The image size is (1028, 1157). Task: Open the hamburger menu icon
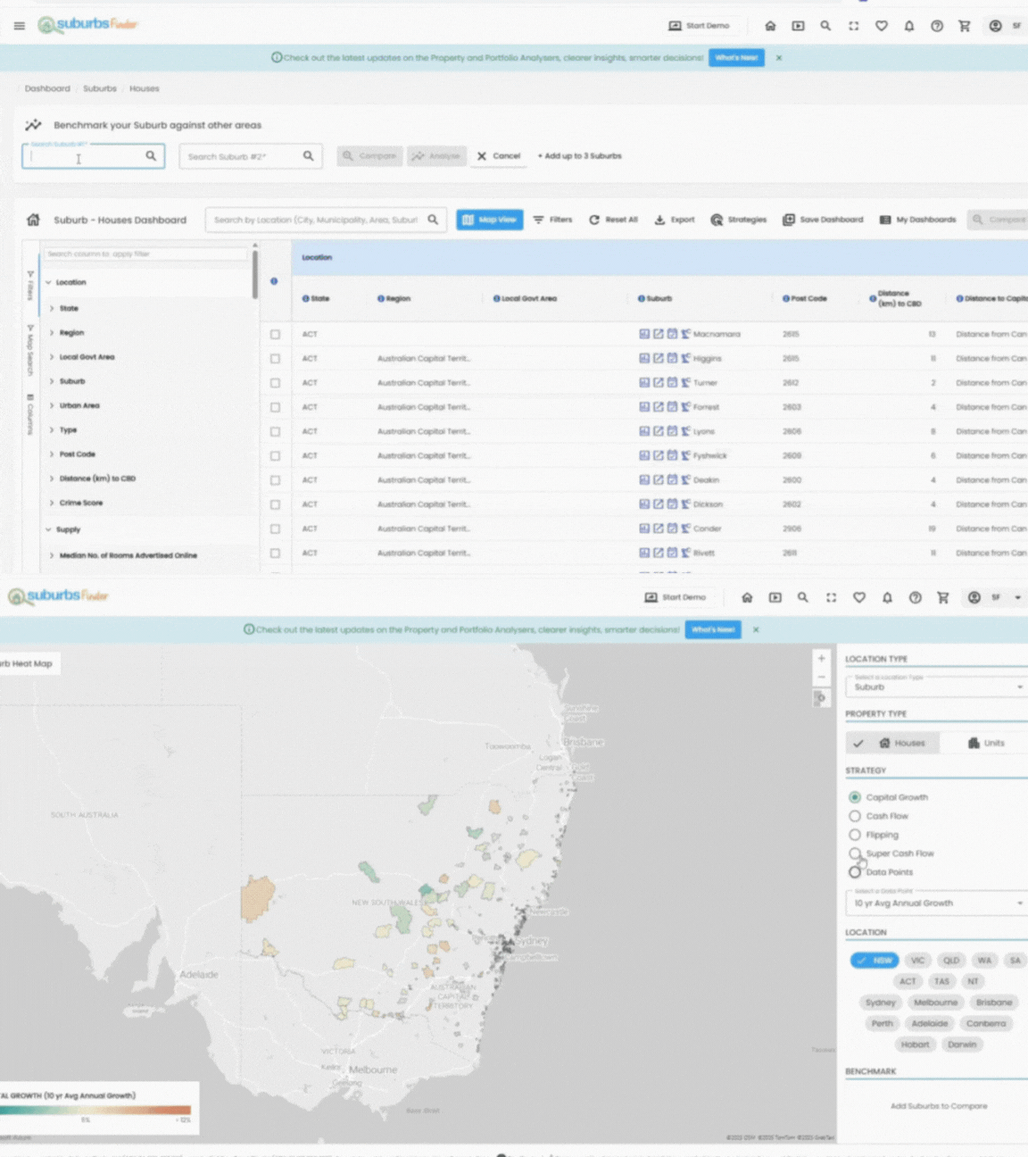(x=19, y=26)
